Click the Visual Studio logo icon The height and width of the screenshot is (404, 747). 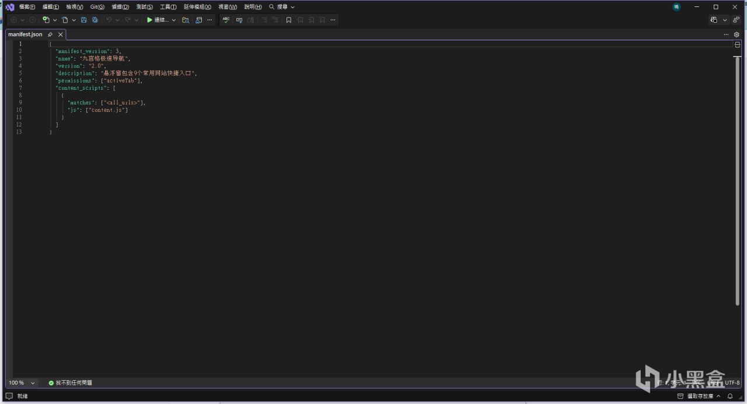click(9, 7)
